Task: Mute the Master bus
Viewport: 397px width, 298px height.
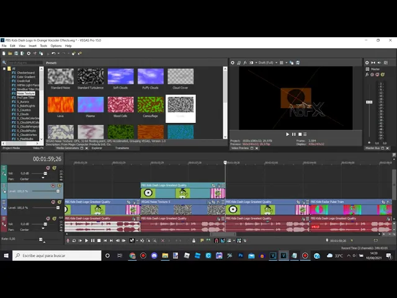Action: pos(377,74)
